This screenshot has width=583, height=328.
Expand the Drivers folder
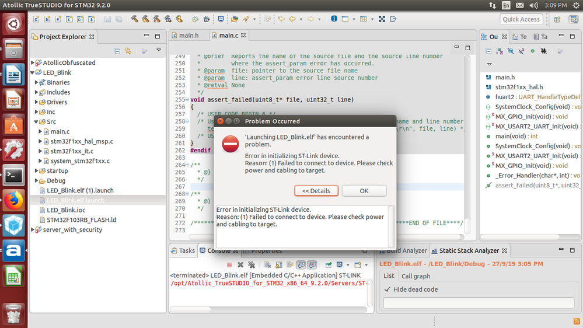(x=36, y=102)
